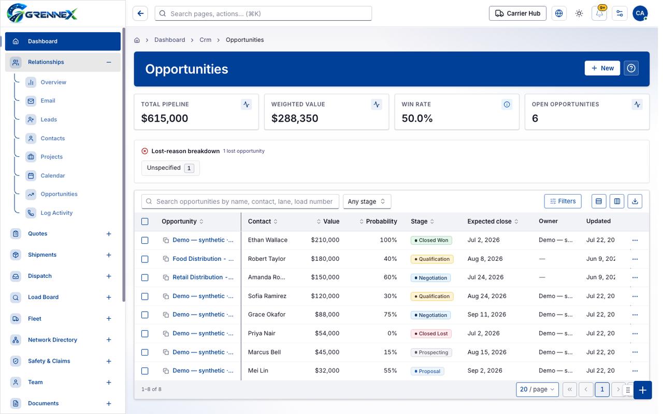663x414 pixels.
Task: Go to Log Activity menu item
Action: (x=56, y=213)
